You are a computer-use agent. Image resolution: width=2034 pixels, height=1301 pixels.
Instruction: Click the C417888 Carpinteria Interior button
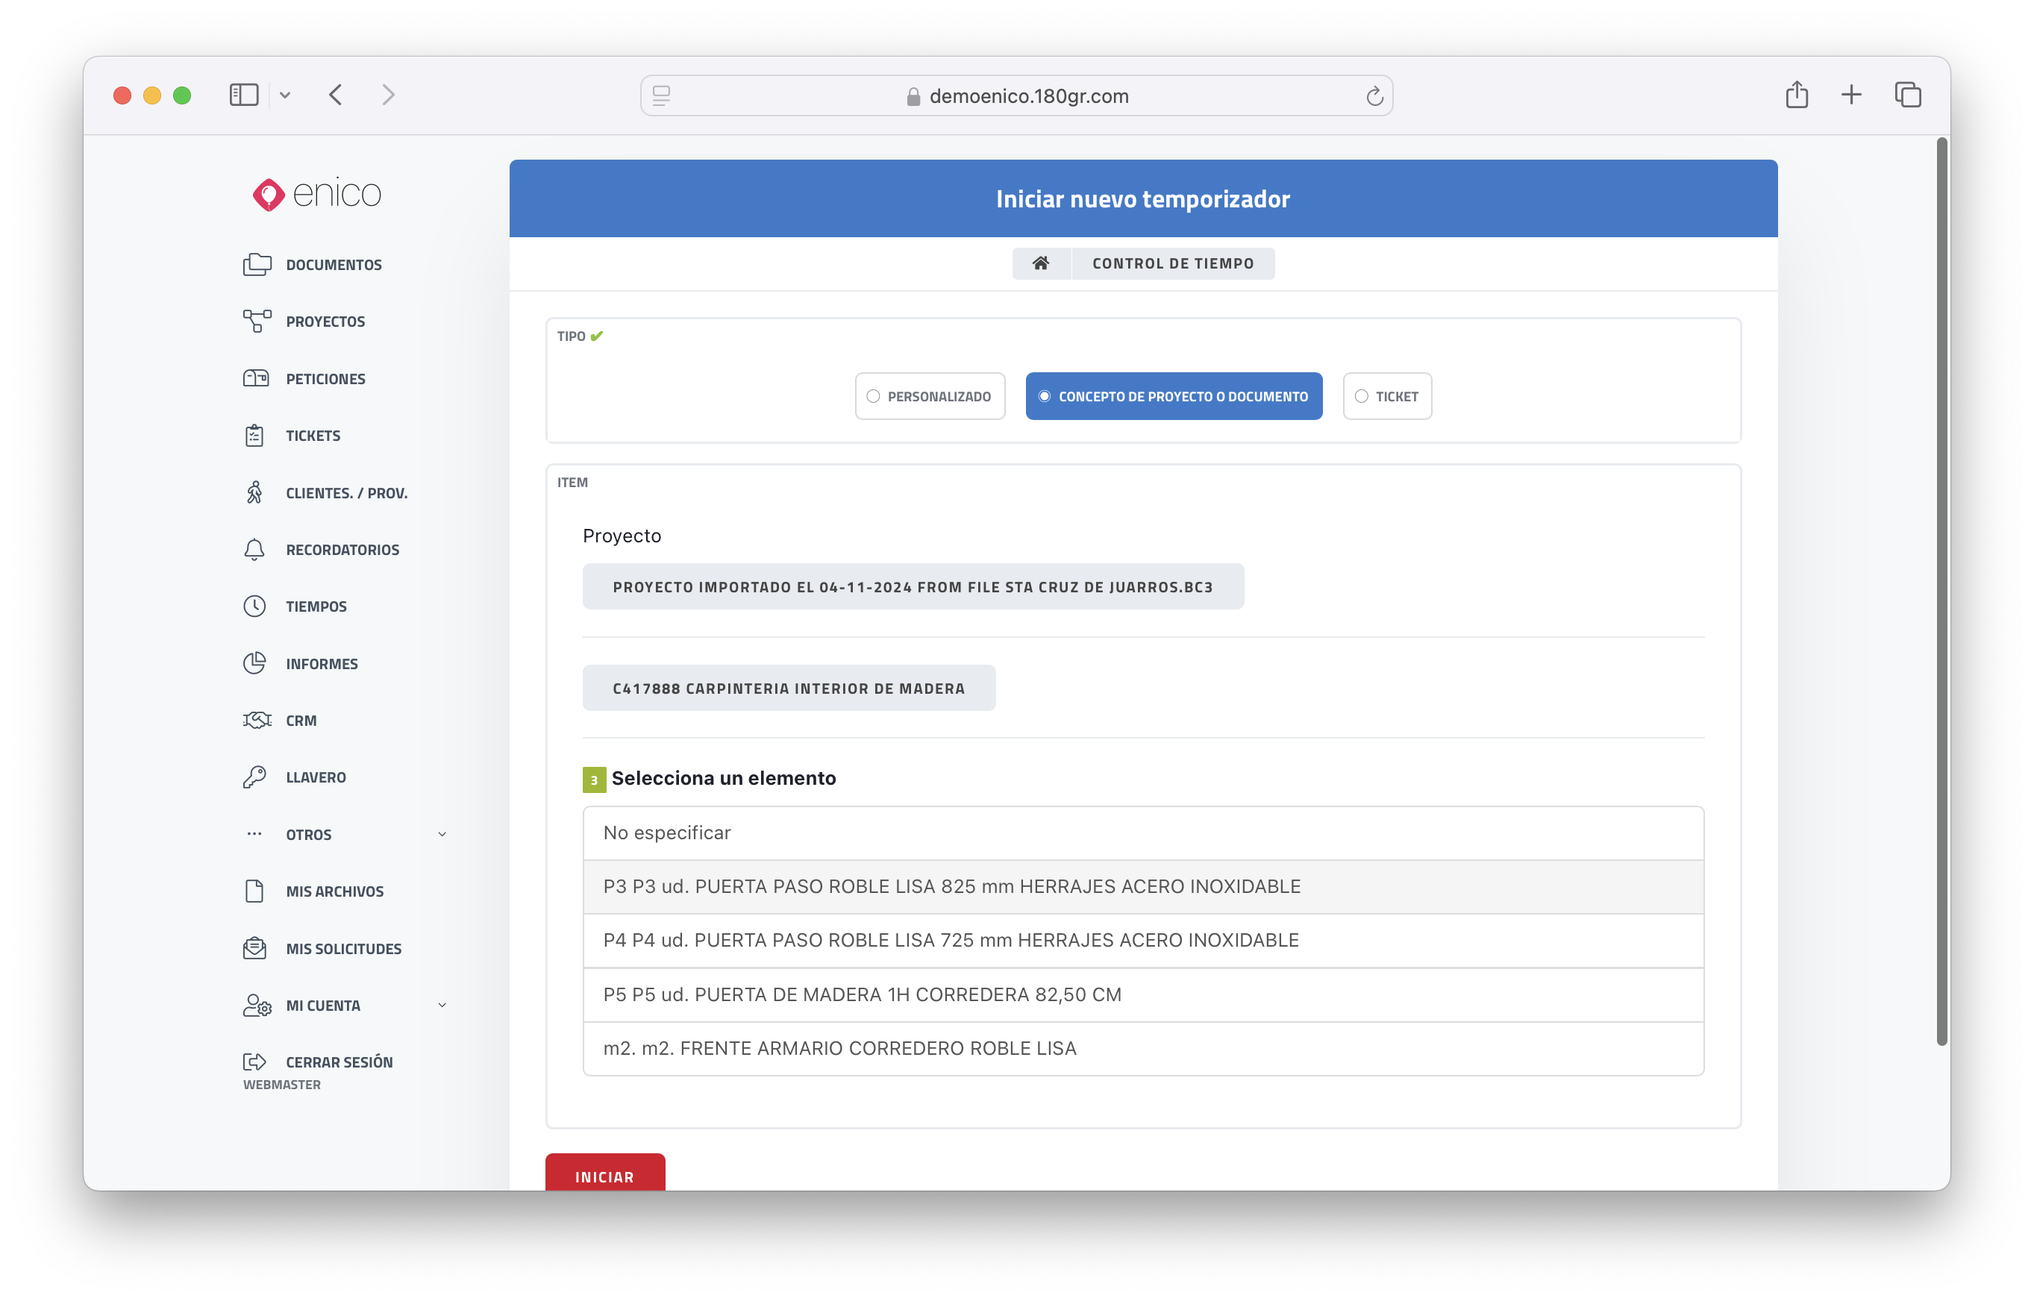pyautogui.click(x=788, y=689)
